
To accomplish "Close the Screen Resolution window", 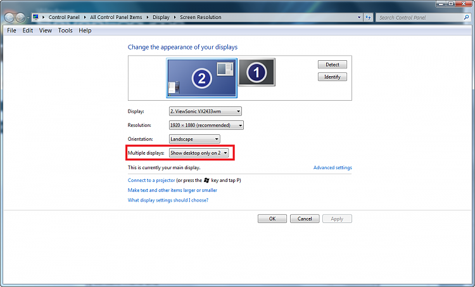I will (x=464, y=4).
